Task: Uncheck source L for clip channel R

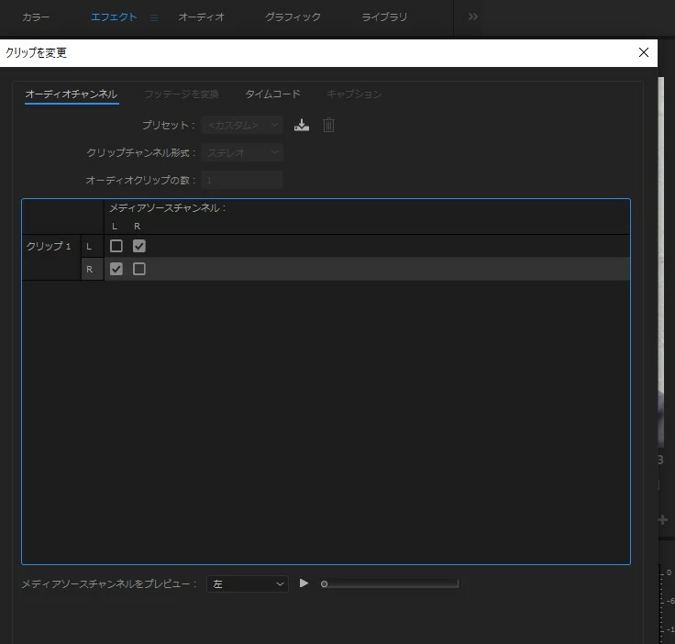Action: tap(116, 269)
